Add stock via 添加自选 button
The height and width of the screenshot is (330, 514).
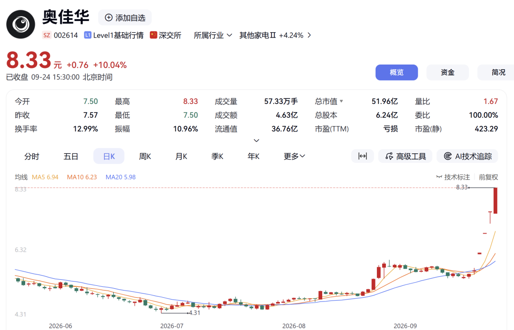click(125, 18)
